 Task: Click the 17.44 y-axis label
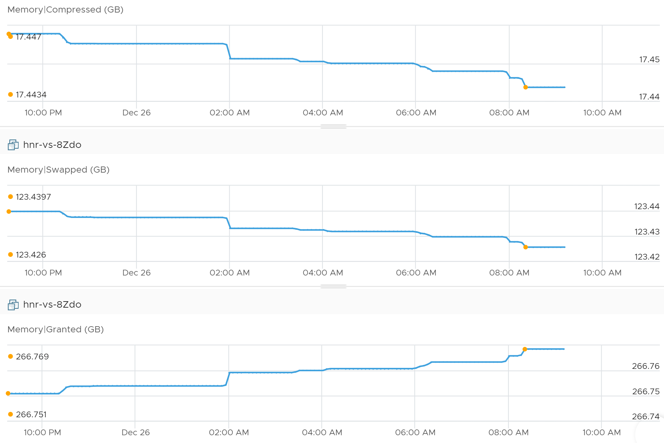(x=649, y=97)
